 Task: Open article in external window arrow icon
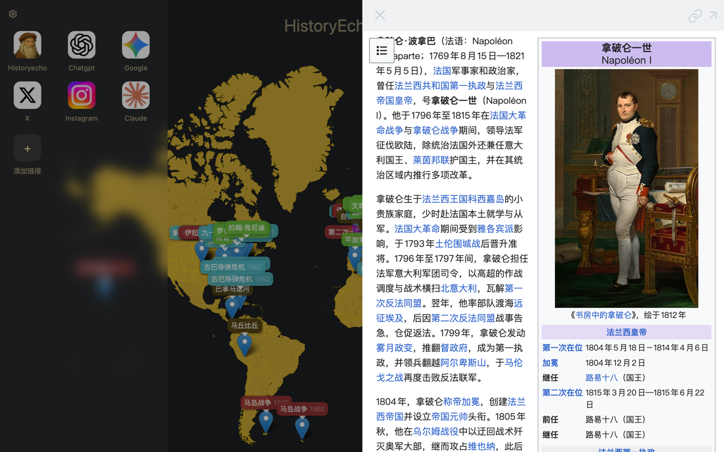click(x=713, y=16)
